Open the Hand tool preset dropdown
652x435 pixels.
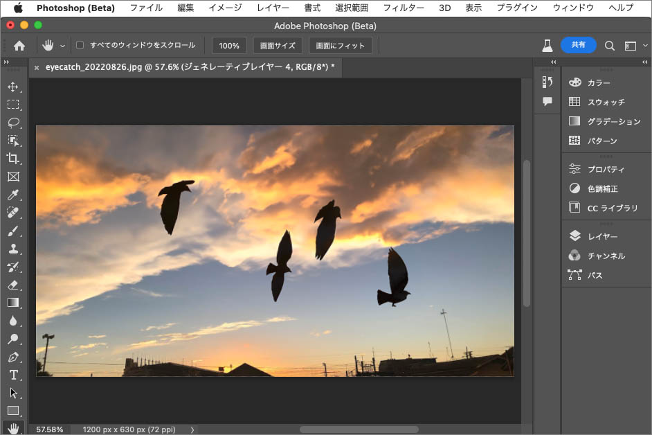(x=62, y=46)
